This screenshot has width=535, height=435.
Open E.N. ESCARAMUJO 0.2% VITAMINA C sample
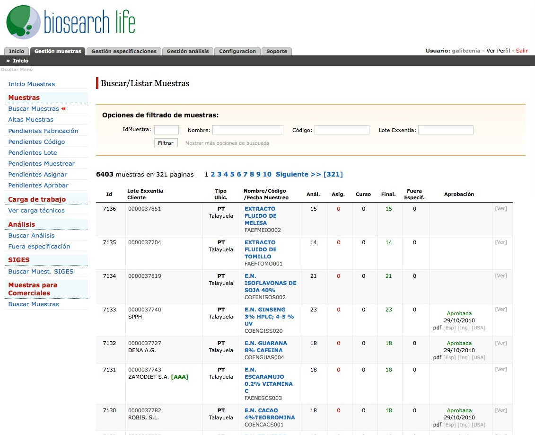click(269, 381)
